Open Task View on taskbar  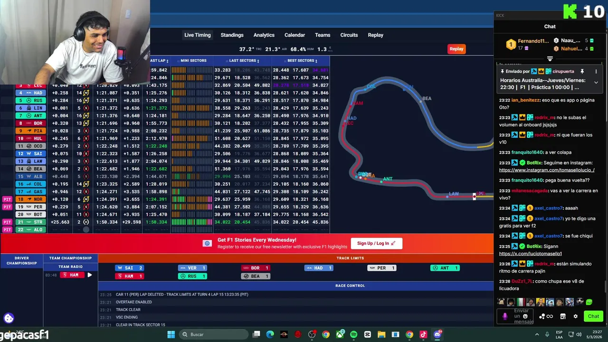256,334
